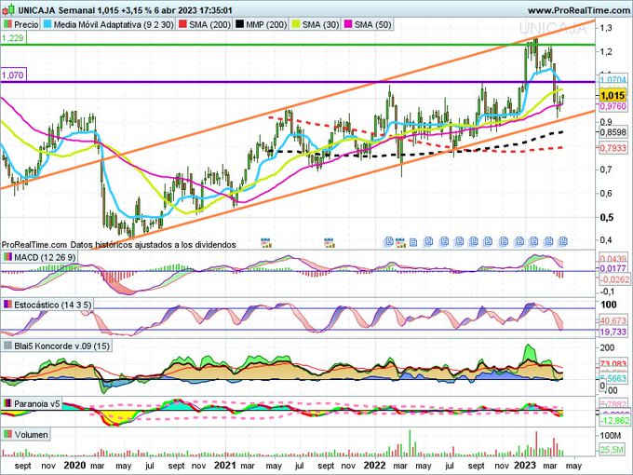Click the 2023 year label on time axis
The width and height of the screenshot is (633, 475).
point(524,466)
